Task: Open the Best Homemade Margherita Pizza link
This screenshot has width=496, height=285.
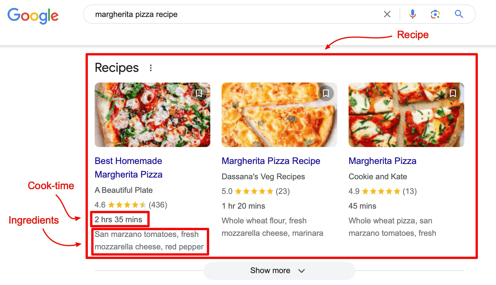Action: [x=128, y=167]
